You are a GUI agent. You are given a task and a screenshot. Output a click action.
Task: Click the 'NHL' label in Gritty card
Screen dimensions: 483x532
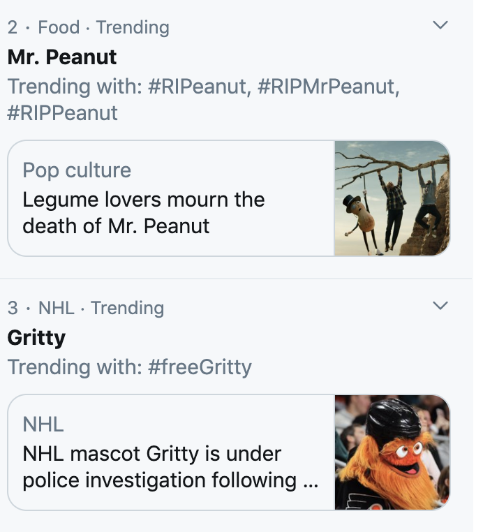pyautogui.click(x=43, y=424)
